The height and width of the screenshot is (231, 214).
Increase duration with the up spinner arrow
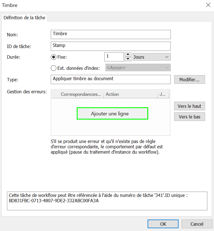coord(128,54)
